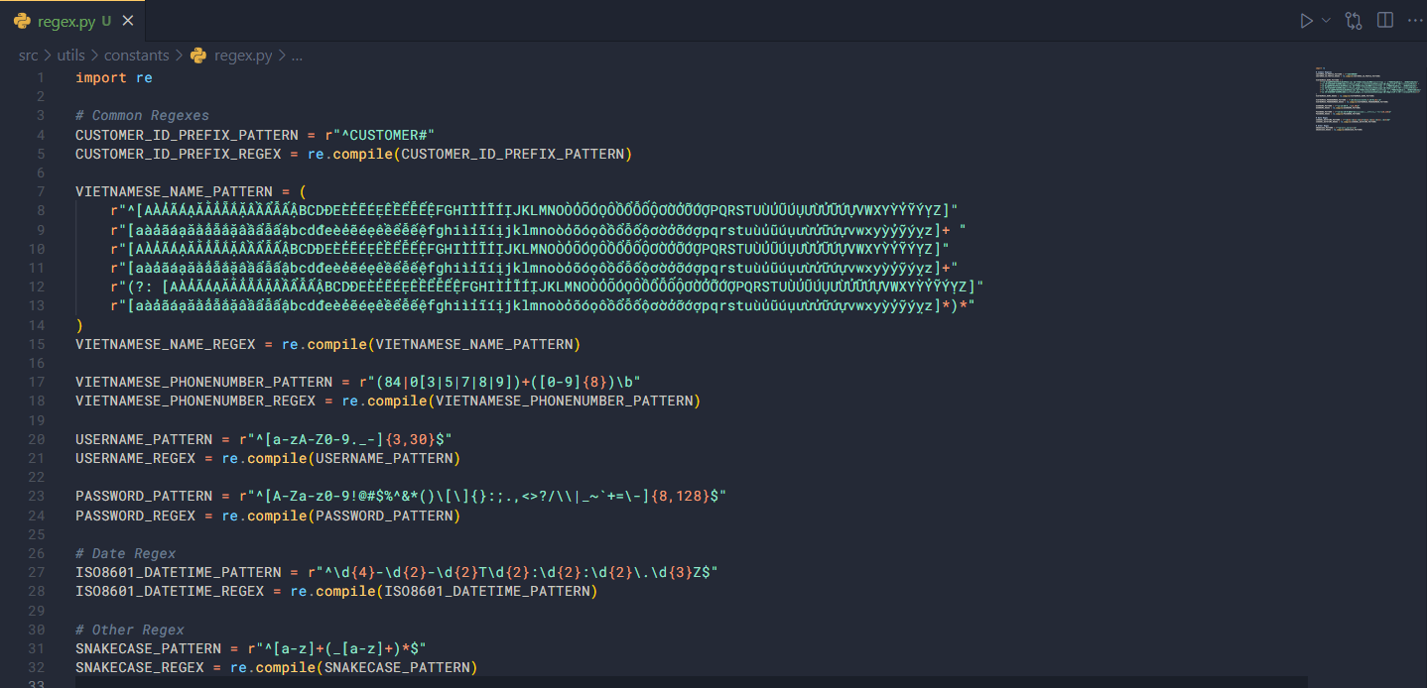Run the Python file with play icon
Screen dimensions: 1427x688
pyautogui.click(x=1306, y=20)
